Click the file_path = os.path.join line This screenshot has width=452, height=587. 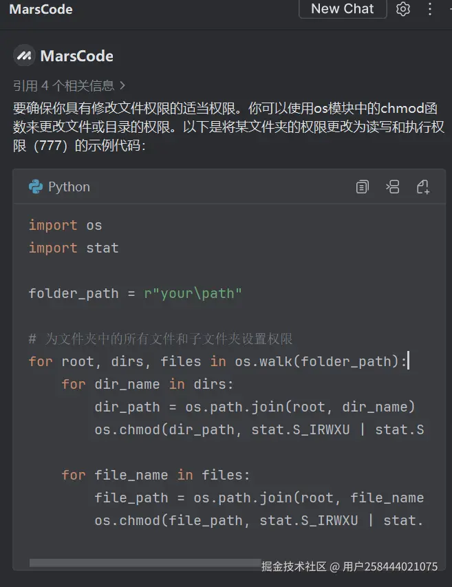point(259,498)
